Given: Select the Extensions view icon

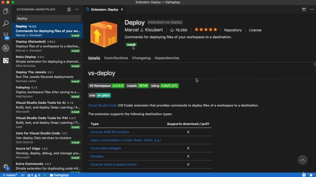Looking at the screenshot, I should tap(6, 61).
